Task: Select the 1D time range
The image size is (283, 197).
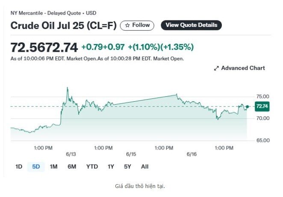Action: [x=19, y=167]
